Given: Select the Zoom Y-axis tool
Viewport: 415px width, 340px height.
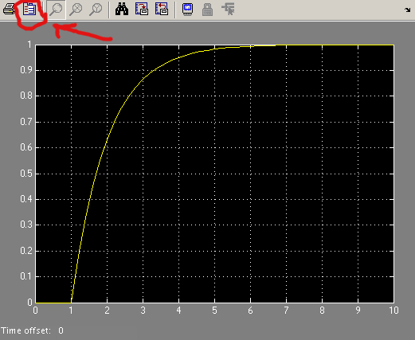Looking at the screenshot, I should [x=96, y=10].
